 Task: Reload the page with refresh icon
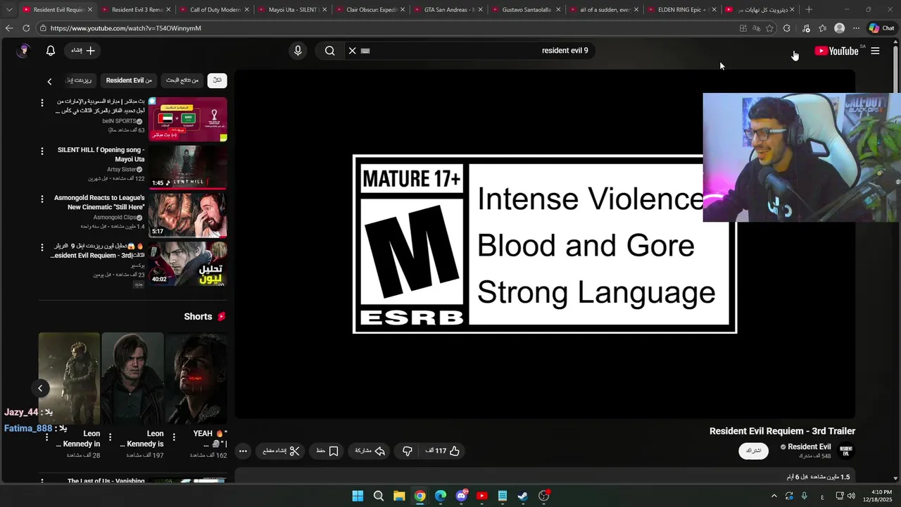[x=26, y=28]
